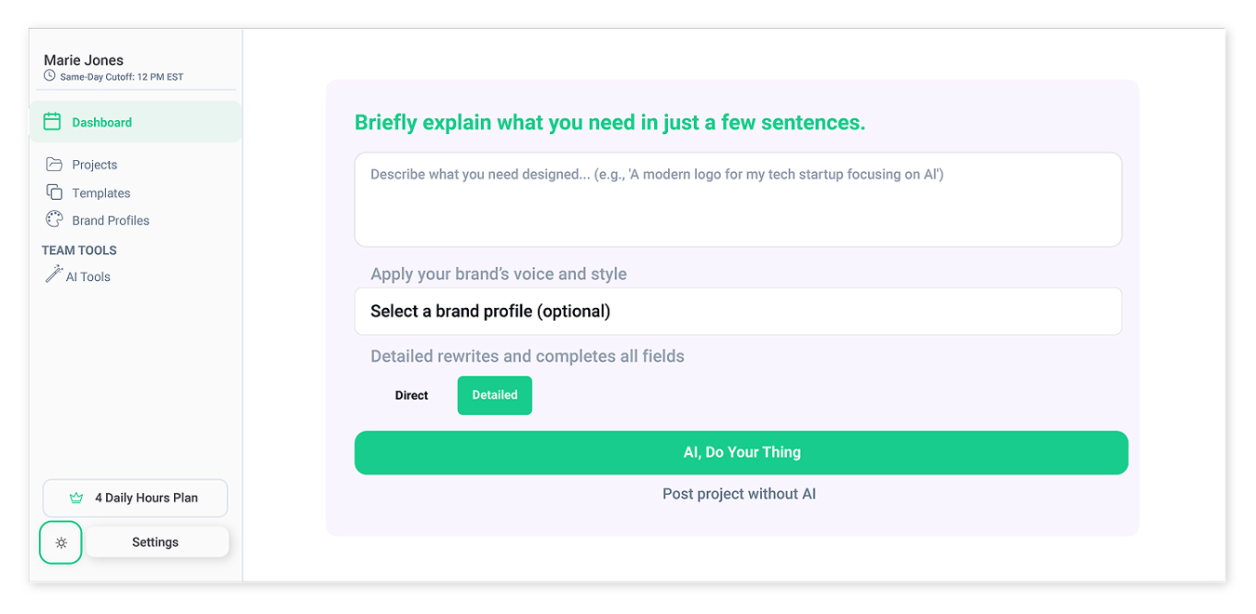Open the TEAM TOOLS section
1256x614 pixels.
point(78,249)
